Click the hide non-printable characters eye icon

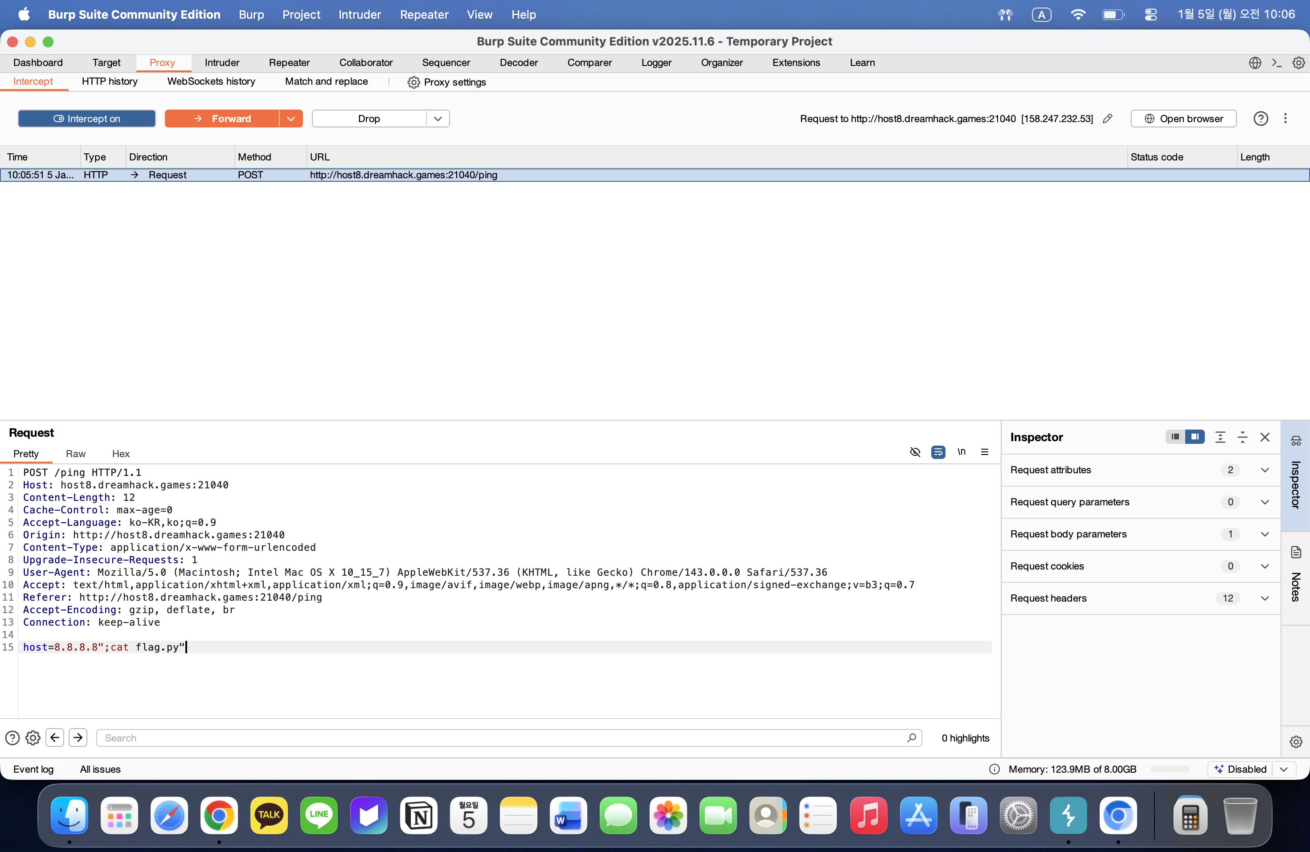pyautogui.click(x=915, y=452)
